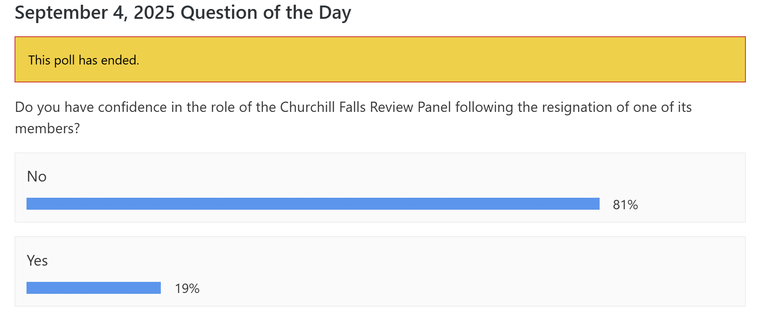The height and width of the screenshot is (328, 757).
Task: Select the Question of the Day title
Action: point(182,12)
